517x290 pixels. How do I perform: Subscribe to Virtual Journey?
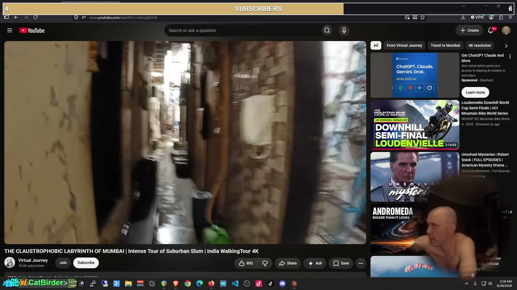[x=86, y=263]
